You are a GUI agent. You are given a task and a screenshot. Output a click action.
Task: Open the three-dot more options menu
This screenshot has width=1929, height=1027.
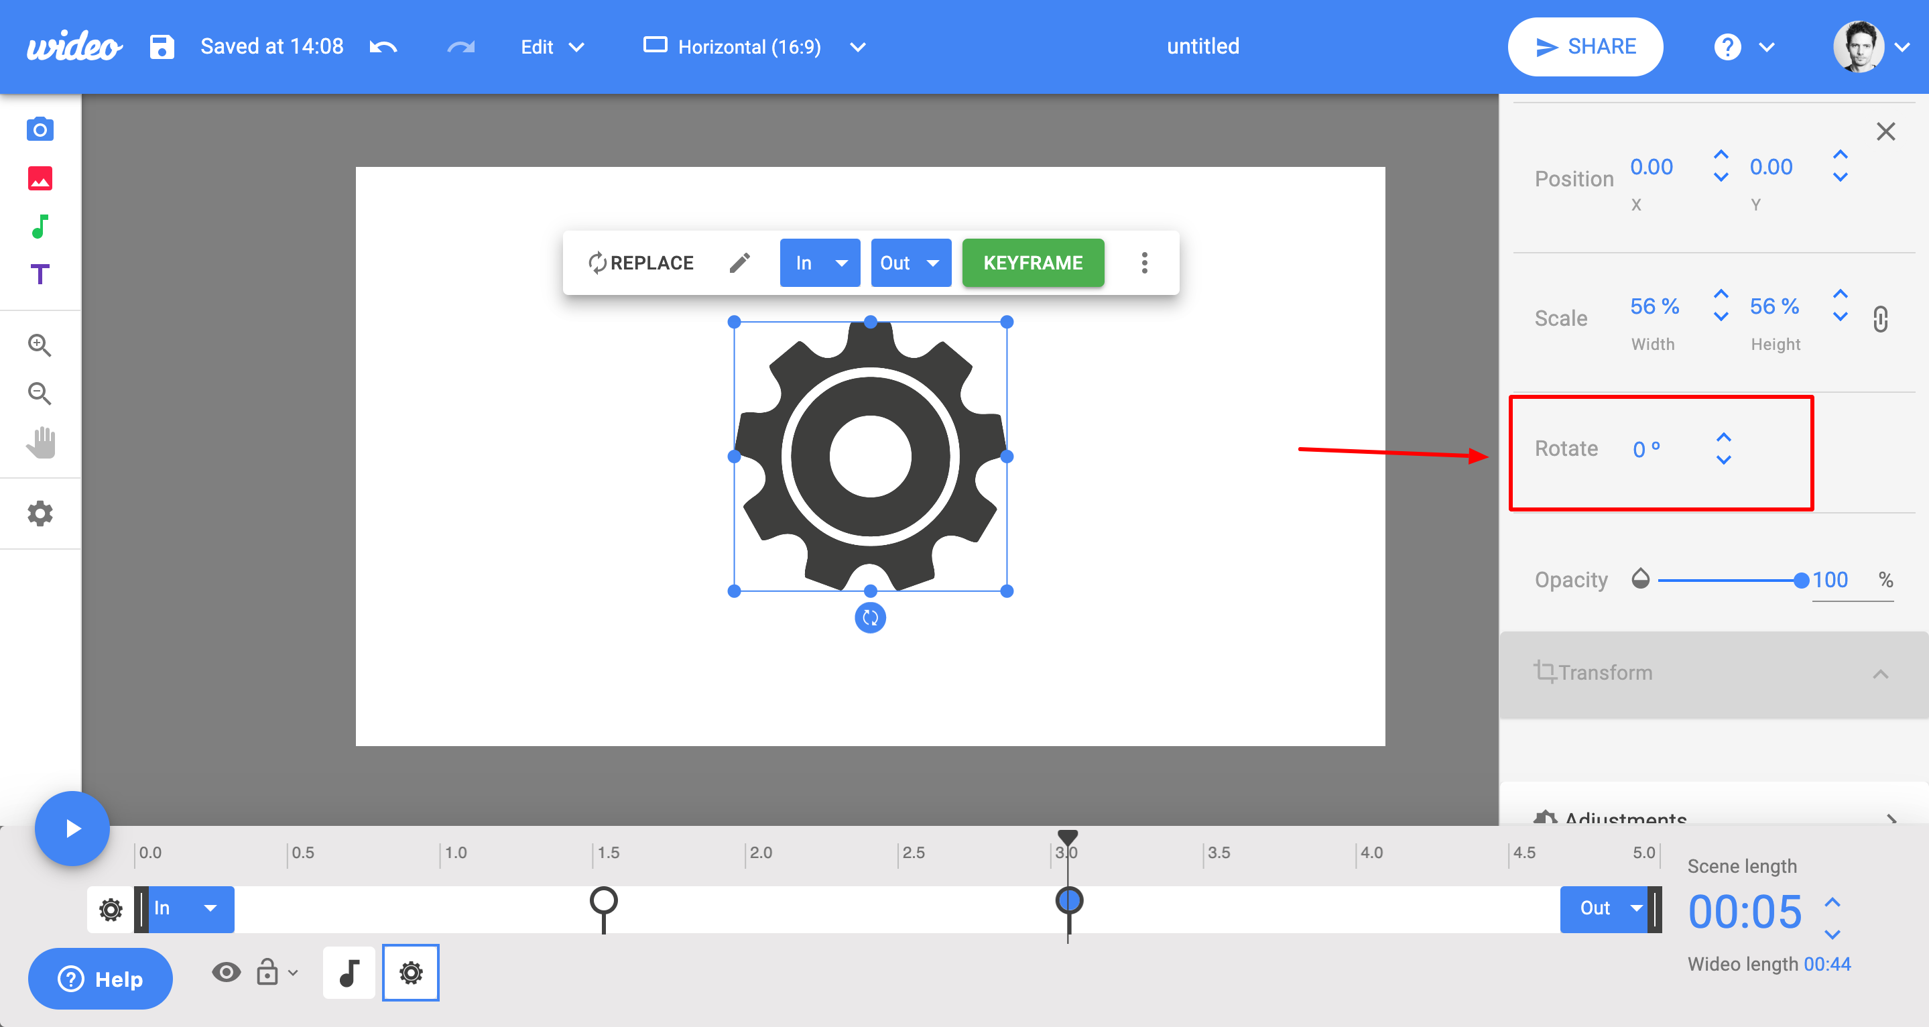pos(1144,263)
